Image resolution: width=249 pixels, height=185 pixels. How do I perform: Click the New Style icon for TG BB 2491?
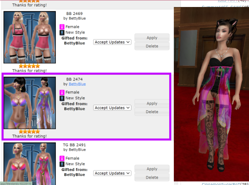[x=62, y=164]
